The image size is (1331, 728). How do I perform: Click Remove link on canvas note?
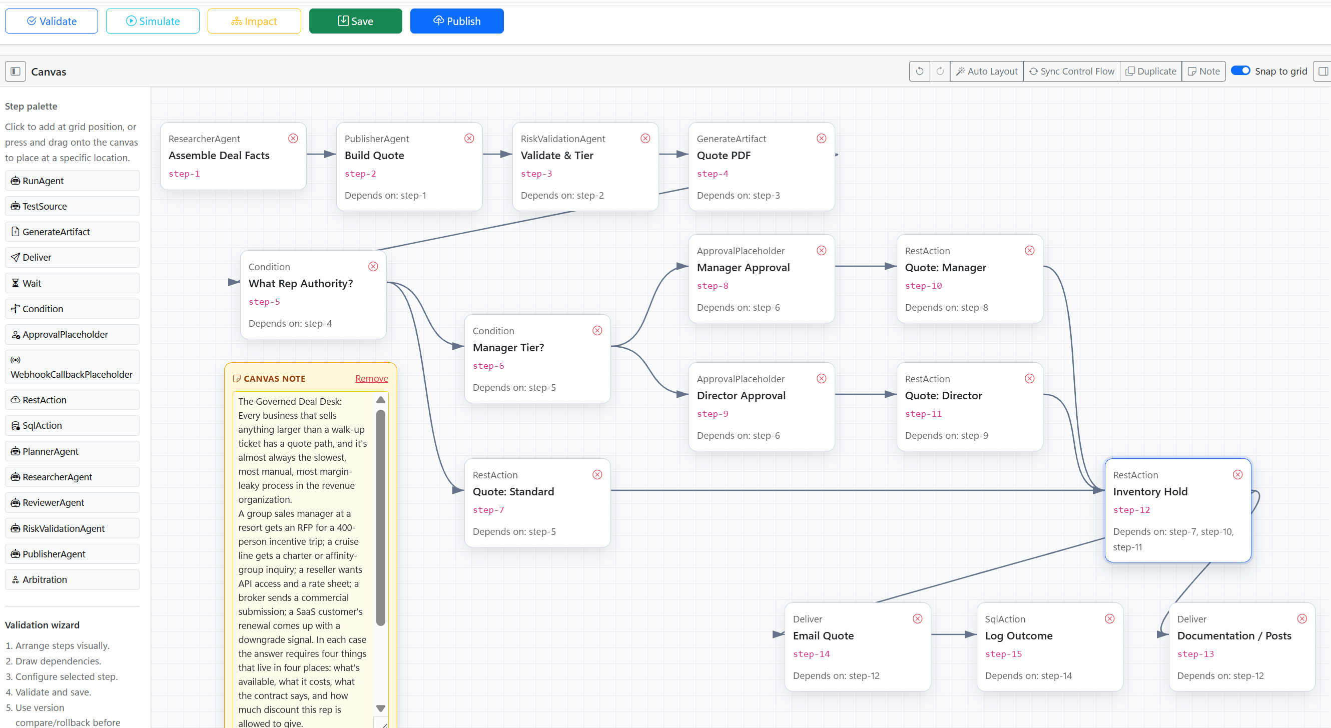pos(371,379)
